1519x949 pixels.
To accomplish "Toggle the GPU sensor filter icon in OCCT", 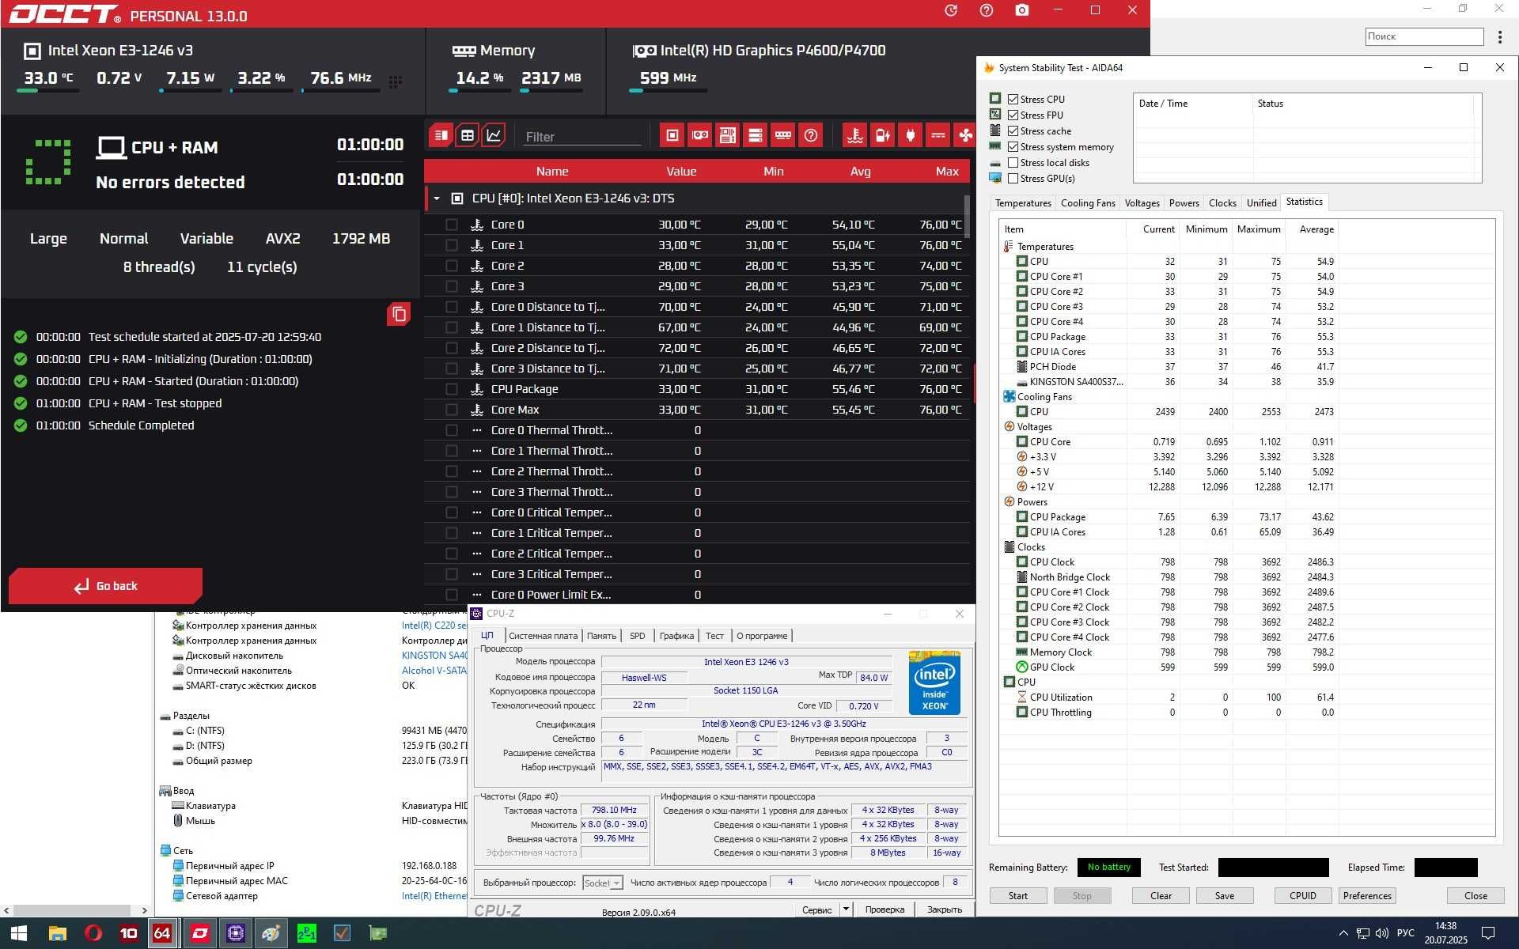I will pyautogui.click(x=700, y=135).
